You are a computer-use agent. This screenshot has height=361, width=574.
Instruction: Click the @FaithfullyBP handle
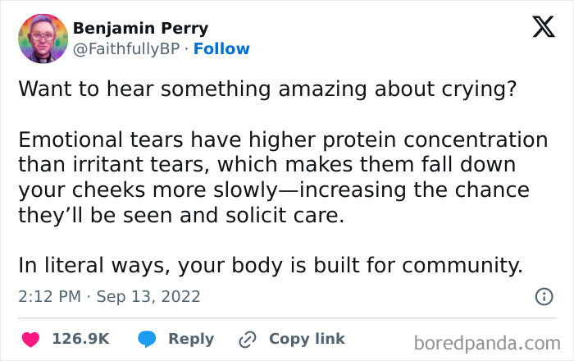tap(126, 49)
